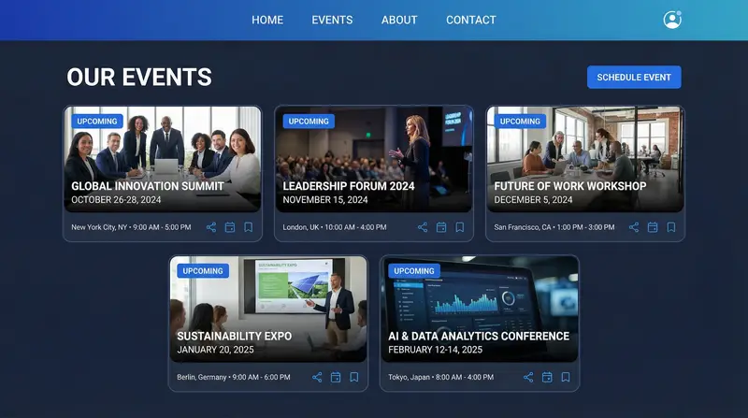
Task: Add Global Innovation Summit to calendar
Action: [x=230, y=227]
